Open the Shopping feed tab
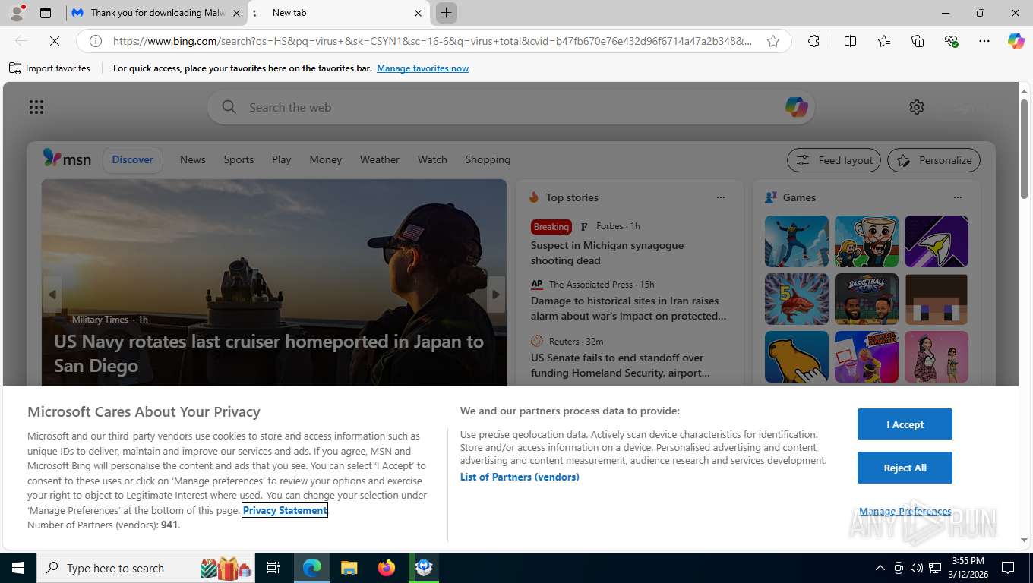The height and width of the screenshot is (583, 1033). 488,159
